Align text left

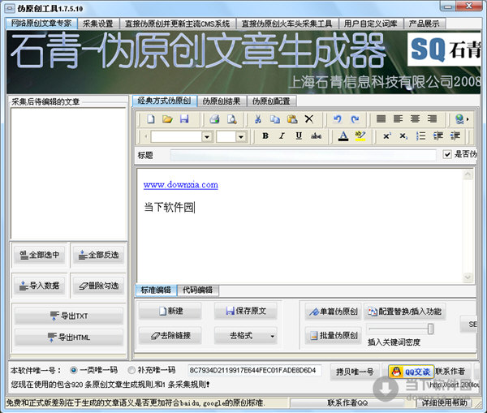tap(399, 119)
